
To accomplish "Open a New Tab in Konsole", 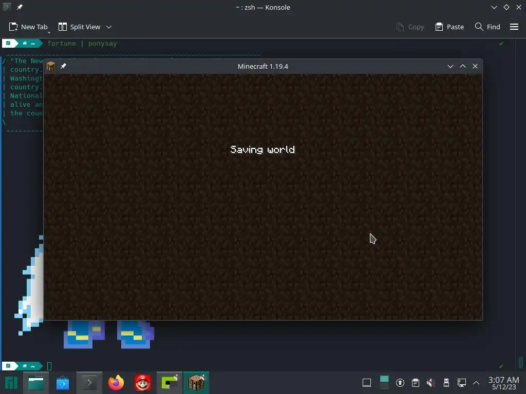I will tap(28, 27).
